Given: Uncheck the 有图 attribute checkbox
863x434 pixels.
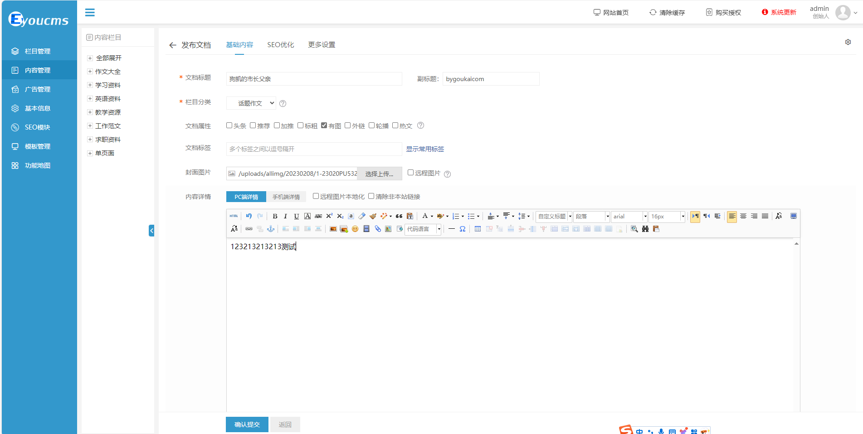Looking at the screenshot, I should [324, 125].
